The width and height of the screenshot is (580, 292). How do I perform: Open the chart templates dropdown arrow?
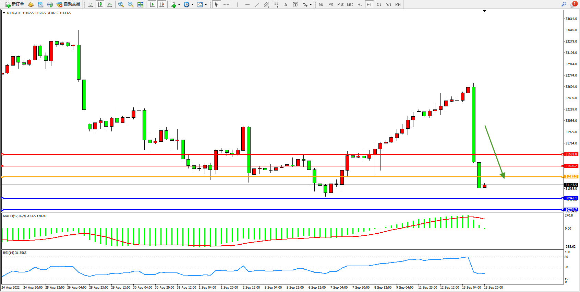tap(206, 5)
